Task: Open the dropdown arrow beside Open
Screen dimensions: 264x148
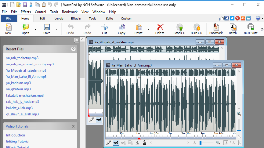Action: (35, 29)
